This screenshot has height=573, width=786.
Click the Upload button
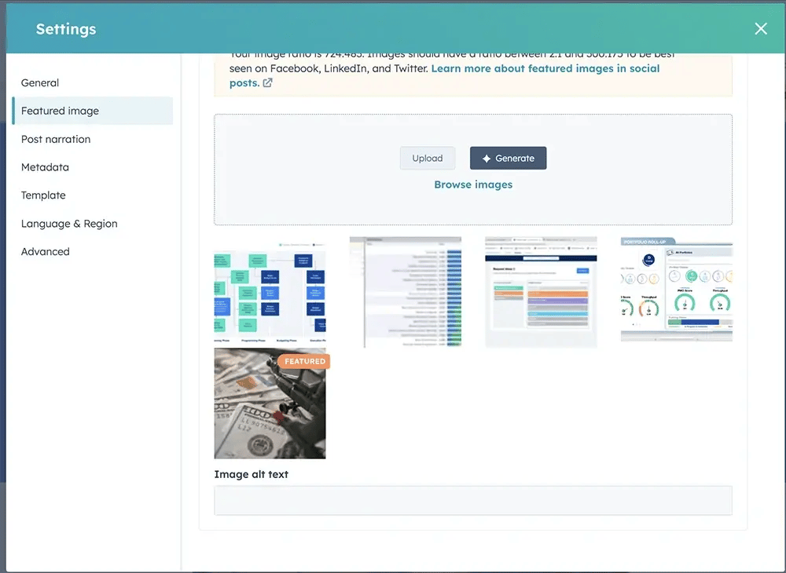point(427,158)
